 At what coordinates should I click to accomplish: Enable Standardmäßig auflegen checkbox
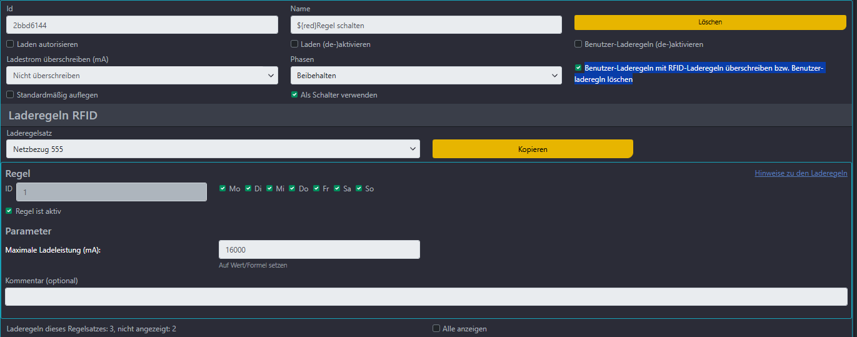click(x=10, y=95)
